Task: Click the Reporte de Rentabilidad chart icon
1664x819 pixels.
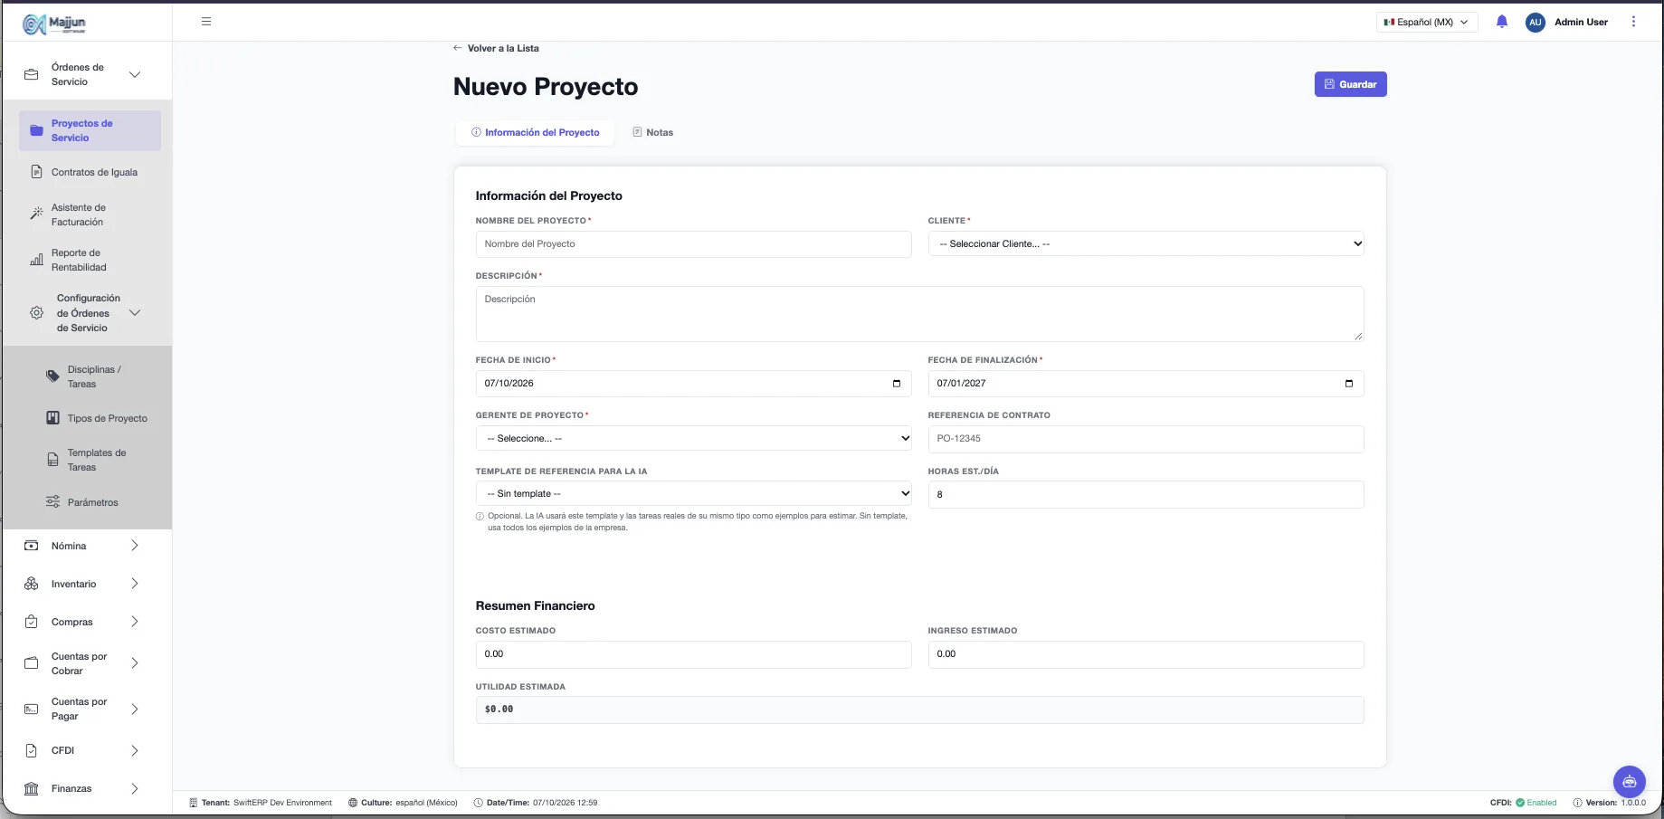Action: (36, 260)
